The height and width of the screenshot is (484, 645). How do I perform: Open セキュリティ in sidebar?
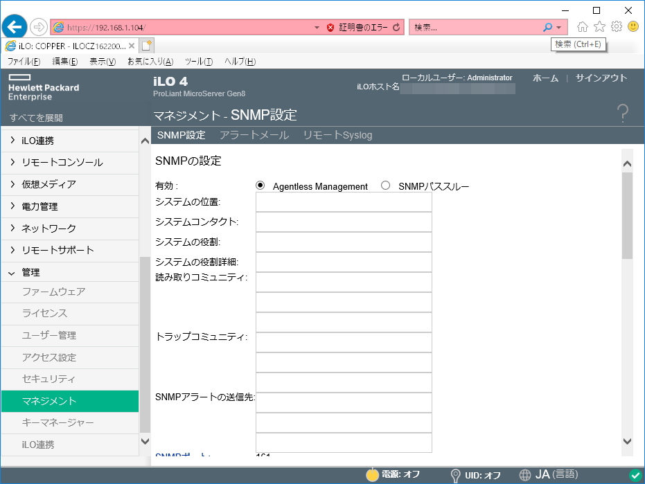(x=70, y=379)
